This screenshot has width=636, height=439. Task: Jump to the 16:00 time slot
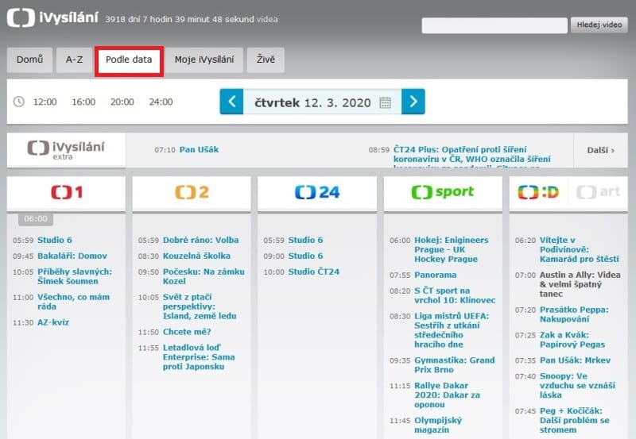(83, 102)
